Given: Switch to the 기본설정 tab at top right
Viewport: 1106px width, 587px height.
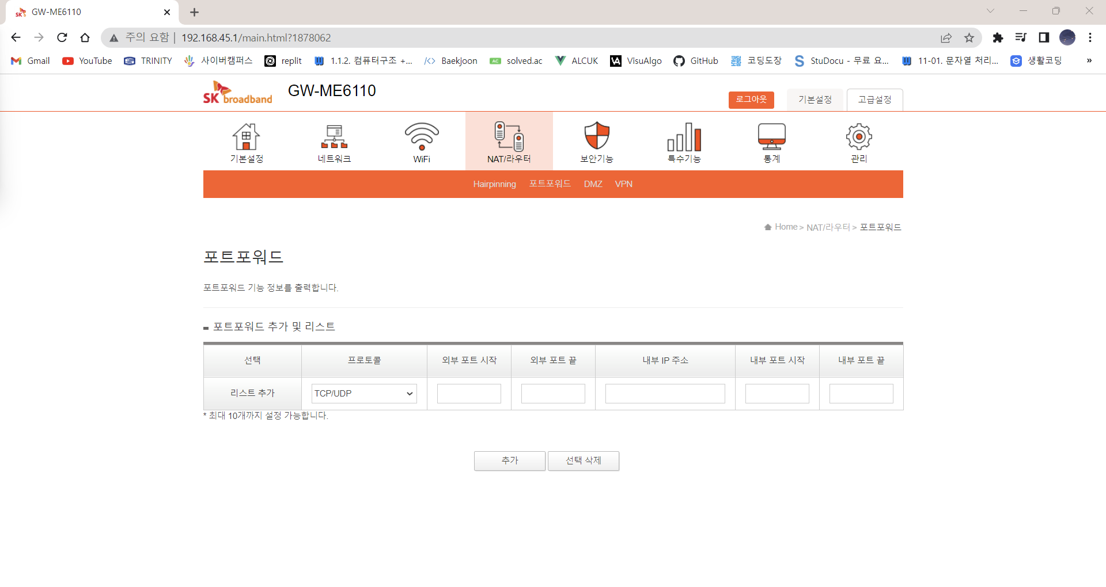Looking at the screenshot, I should click(x=815, y=100).
